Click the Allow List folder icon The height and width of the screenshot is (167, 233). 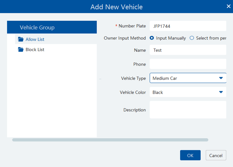(21, 39)
